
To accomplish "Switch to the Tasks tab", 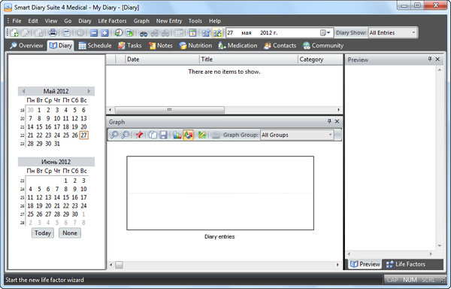I will point(130,45).
